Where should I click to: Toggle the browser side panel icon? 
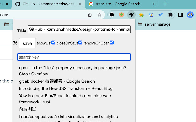[x=180, y=15]
